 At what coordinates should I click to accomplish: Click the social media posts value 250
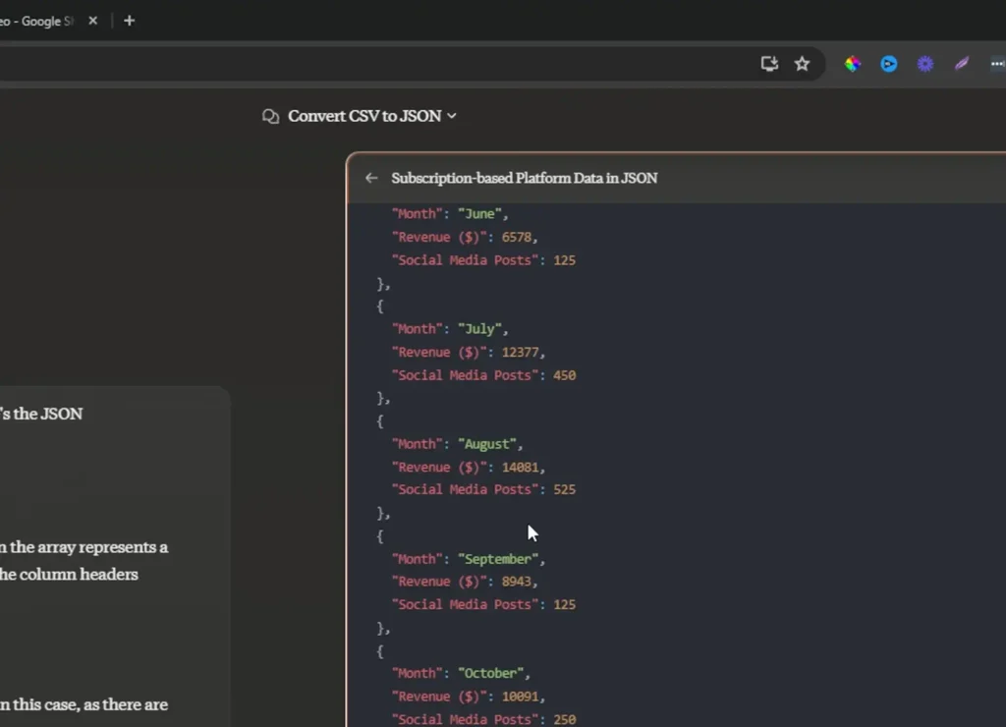coord(565,719)
